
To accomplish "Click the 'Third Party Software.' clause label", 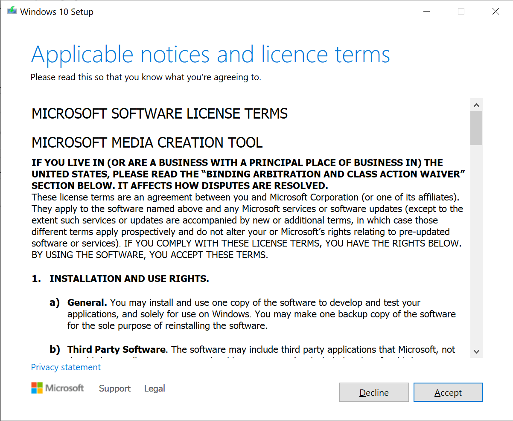I will pos(118,350).
